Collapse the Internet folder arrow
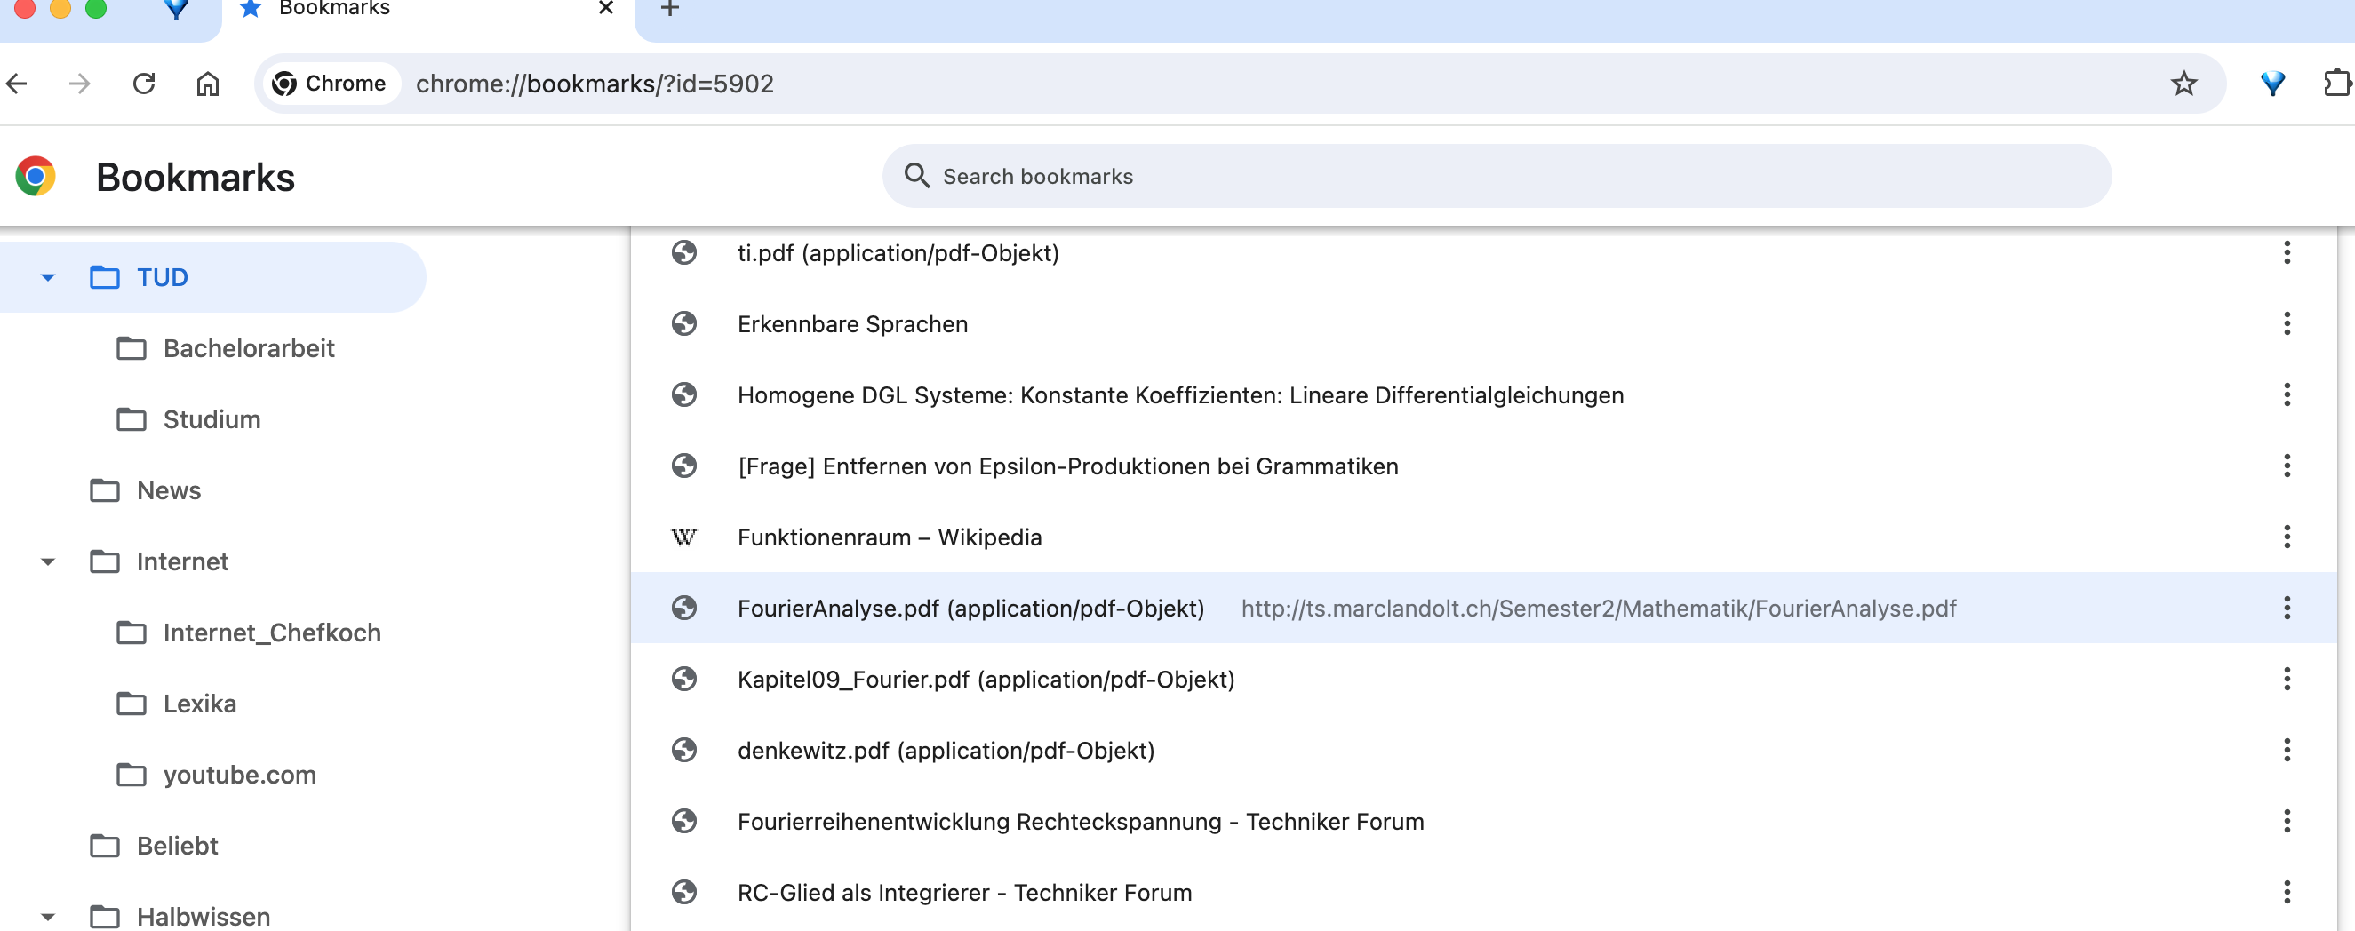 [x=47, y=562]
